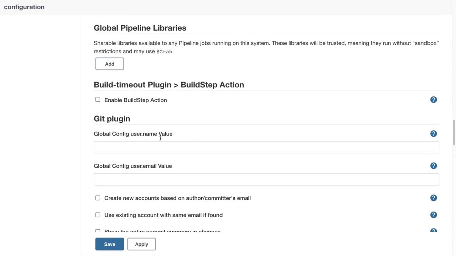456x256 pixels.
Task: Click the Git plugin section heading
Action: coord(112,119)
